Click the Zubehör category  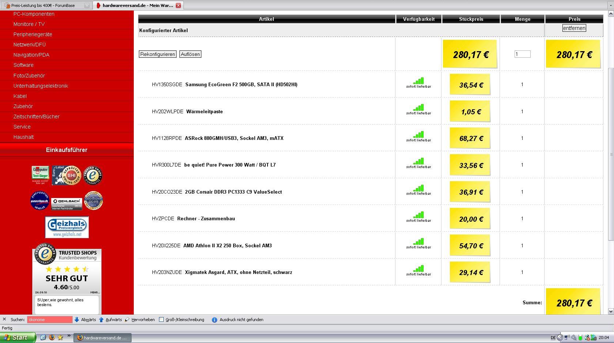click(x=23, y=106)
